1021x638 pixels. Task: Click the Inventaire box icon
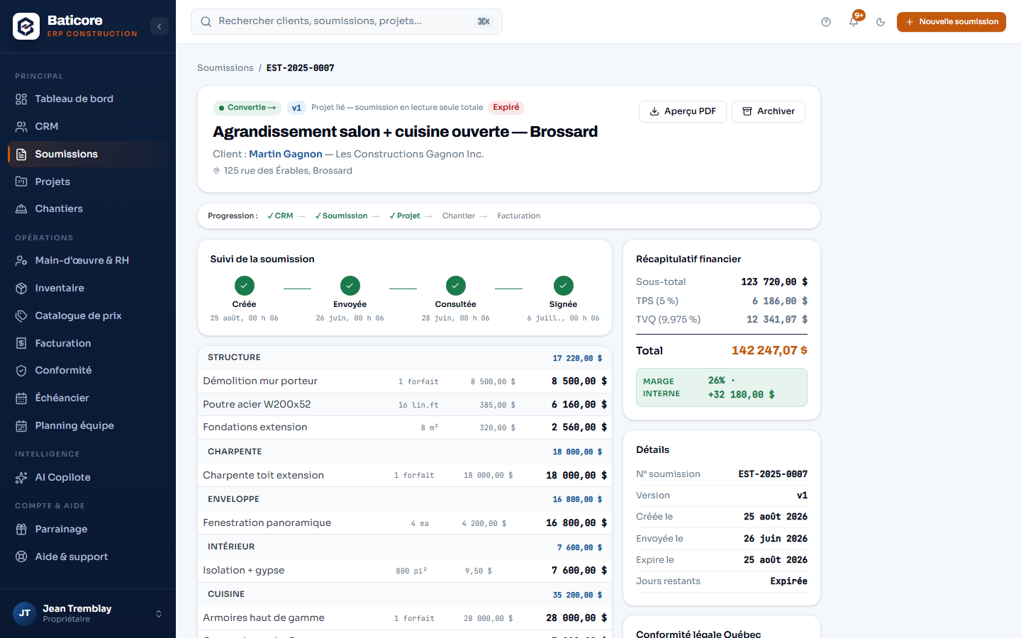click(21, 288)
